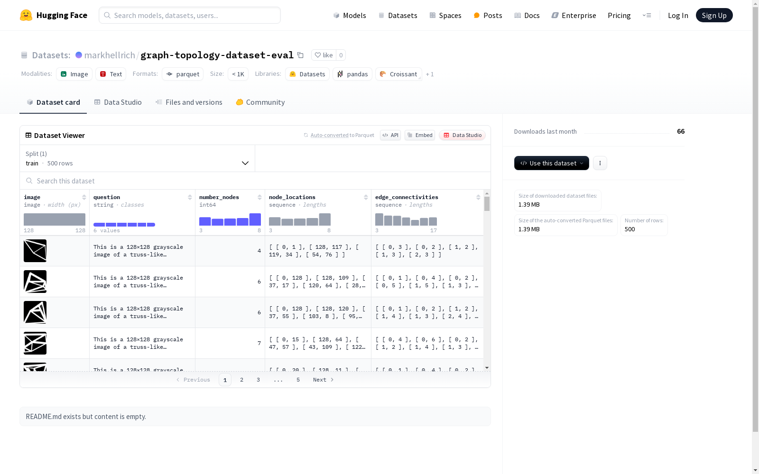
Task: Go to page 3 of the dataset
Action: pos(259,380)
